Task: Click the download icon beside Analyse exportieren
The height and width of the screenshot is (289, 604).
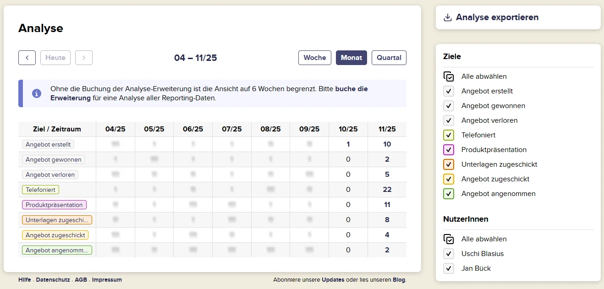Action: [x=448, y=17]
